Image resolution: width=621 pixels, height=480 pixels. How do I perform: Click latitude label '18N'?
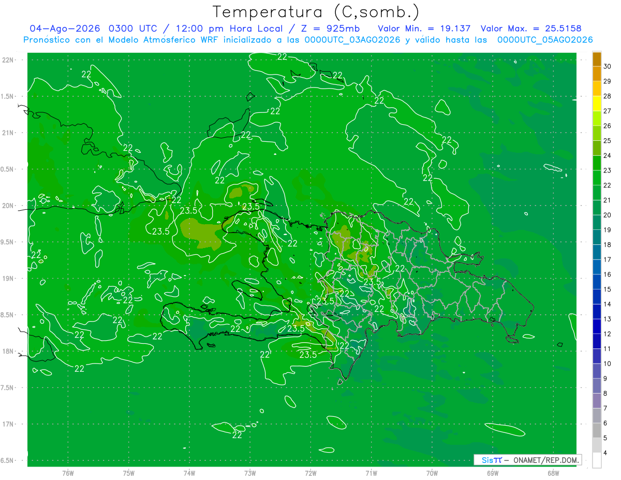click(x=9, y=352)
